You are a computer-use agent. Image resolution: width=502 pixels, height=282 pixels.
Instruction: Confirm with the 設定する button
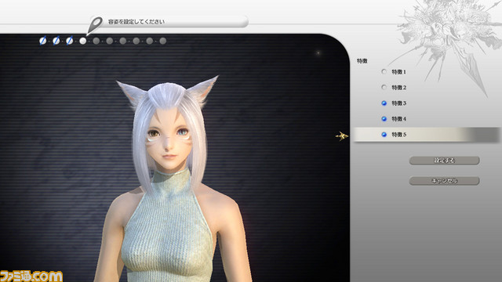click(445, 160)
